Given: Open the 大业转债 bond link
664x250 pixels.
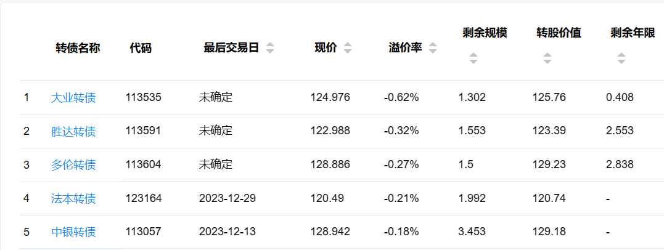Looking at the screenshot, I should (x=73, y=97).
